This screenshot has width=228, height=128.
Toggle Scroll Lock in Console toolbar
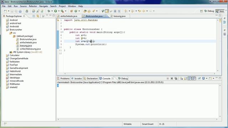point(186,78)
